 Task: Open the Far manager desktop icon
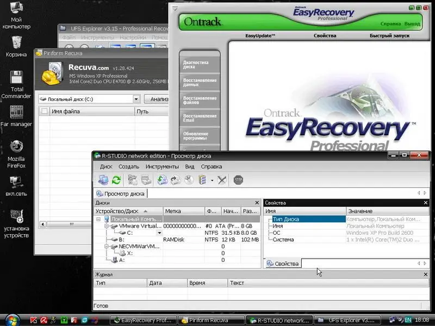tap(16, 116)
